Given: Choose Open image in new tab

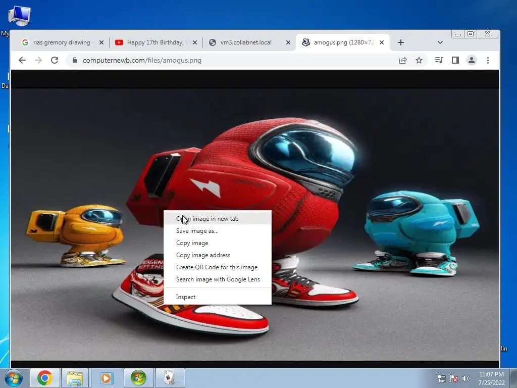Looking at the screenshot, I should click(x=217, y=218).
